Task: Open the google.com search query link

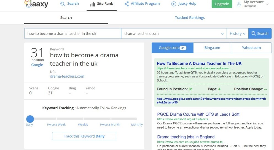Action: point(211,100)
